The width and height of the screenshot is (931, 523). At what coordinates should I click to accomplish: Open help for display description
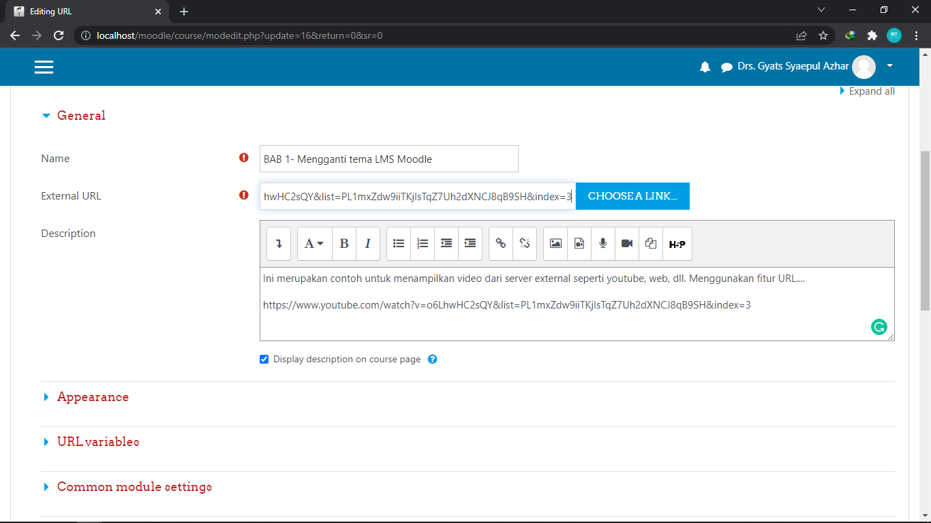point(432,359)
